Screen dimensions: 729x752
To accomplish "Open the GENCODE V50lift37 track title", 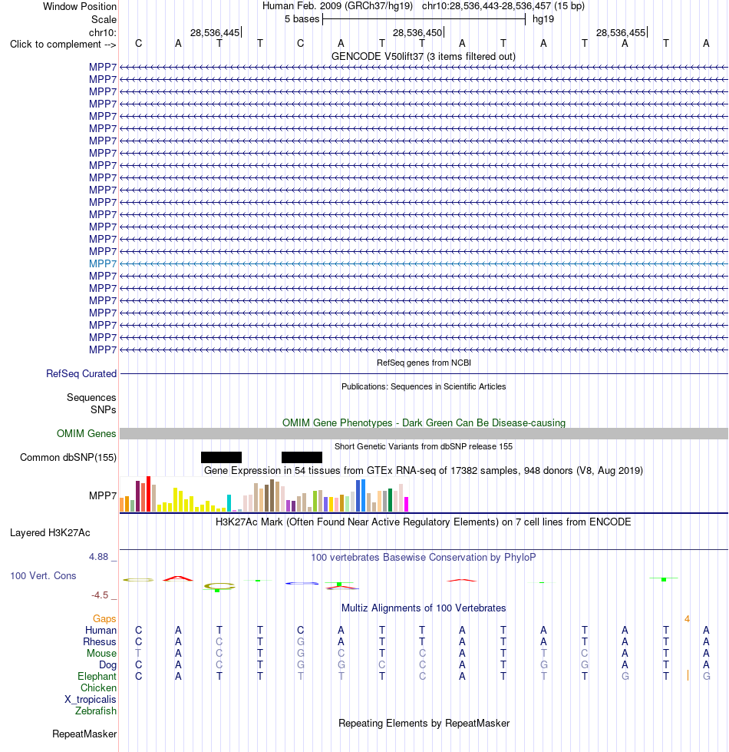I will [x=424, y=57].
